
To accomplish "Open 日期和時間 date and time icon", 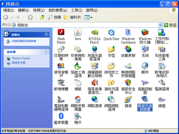I will pyautogui.click(x=61, y=49).
